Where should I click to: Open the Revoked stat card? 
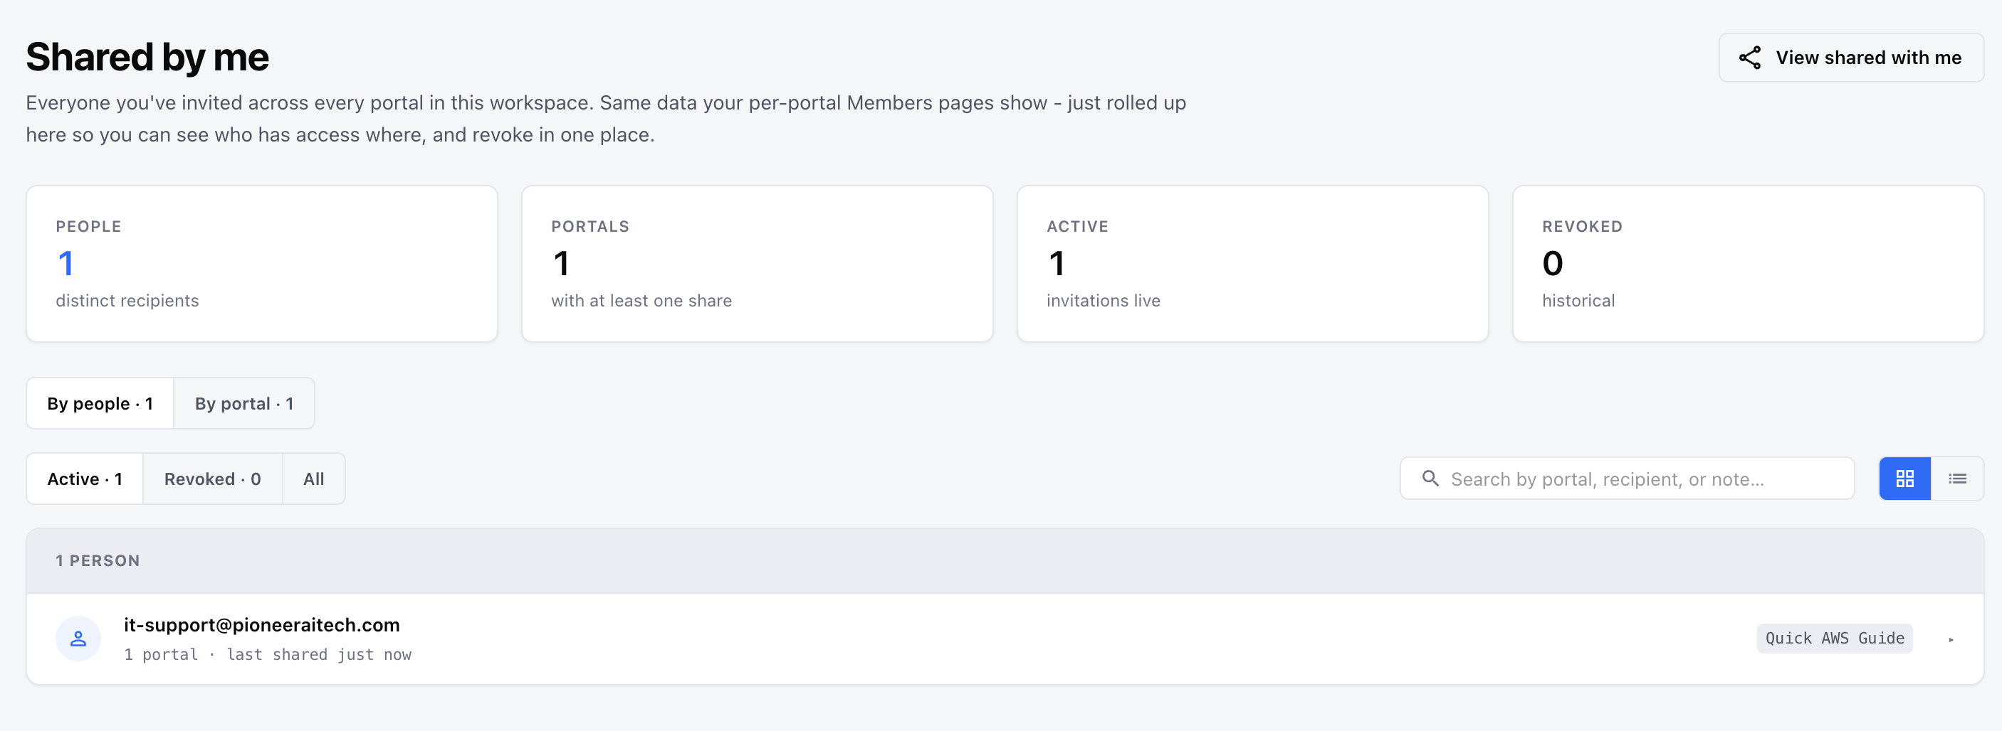pyautogui.click(x=1748, y=264)
